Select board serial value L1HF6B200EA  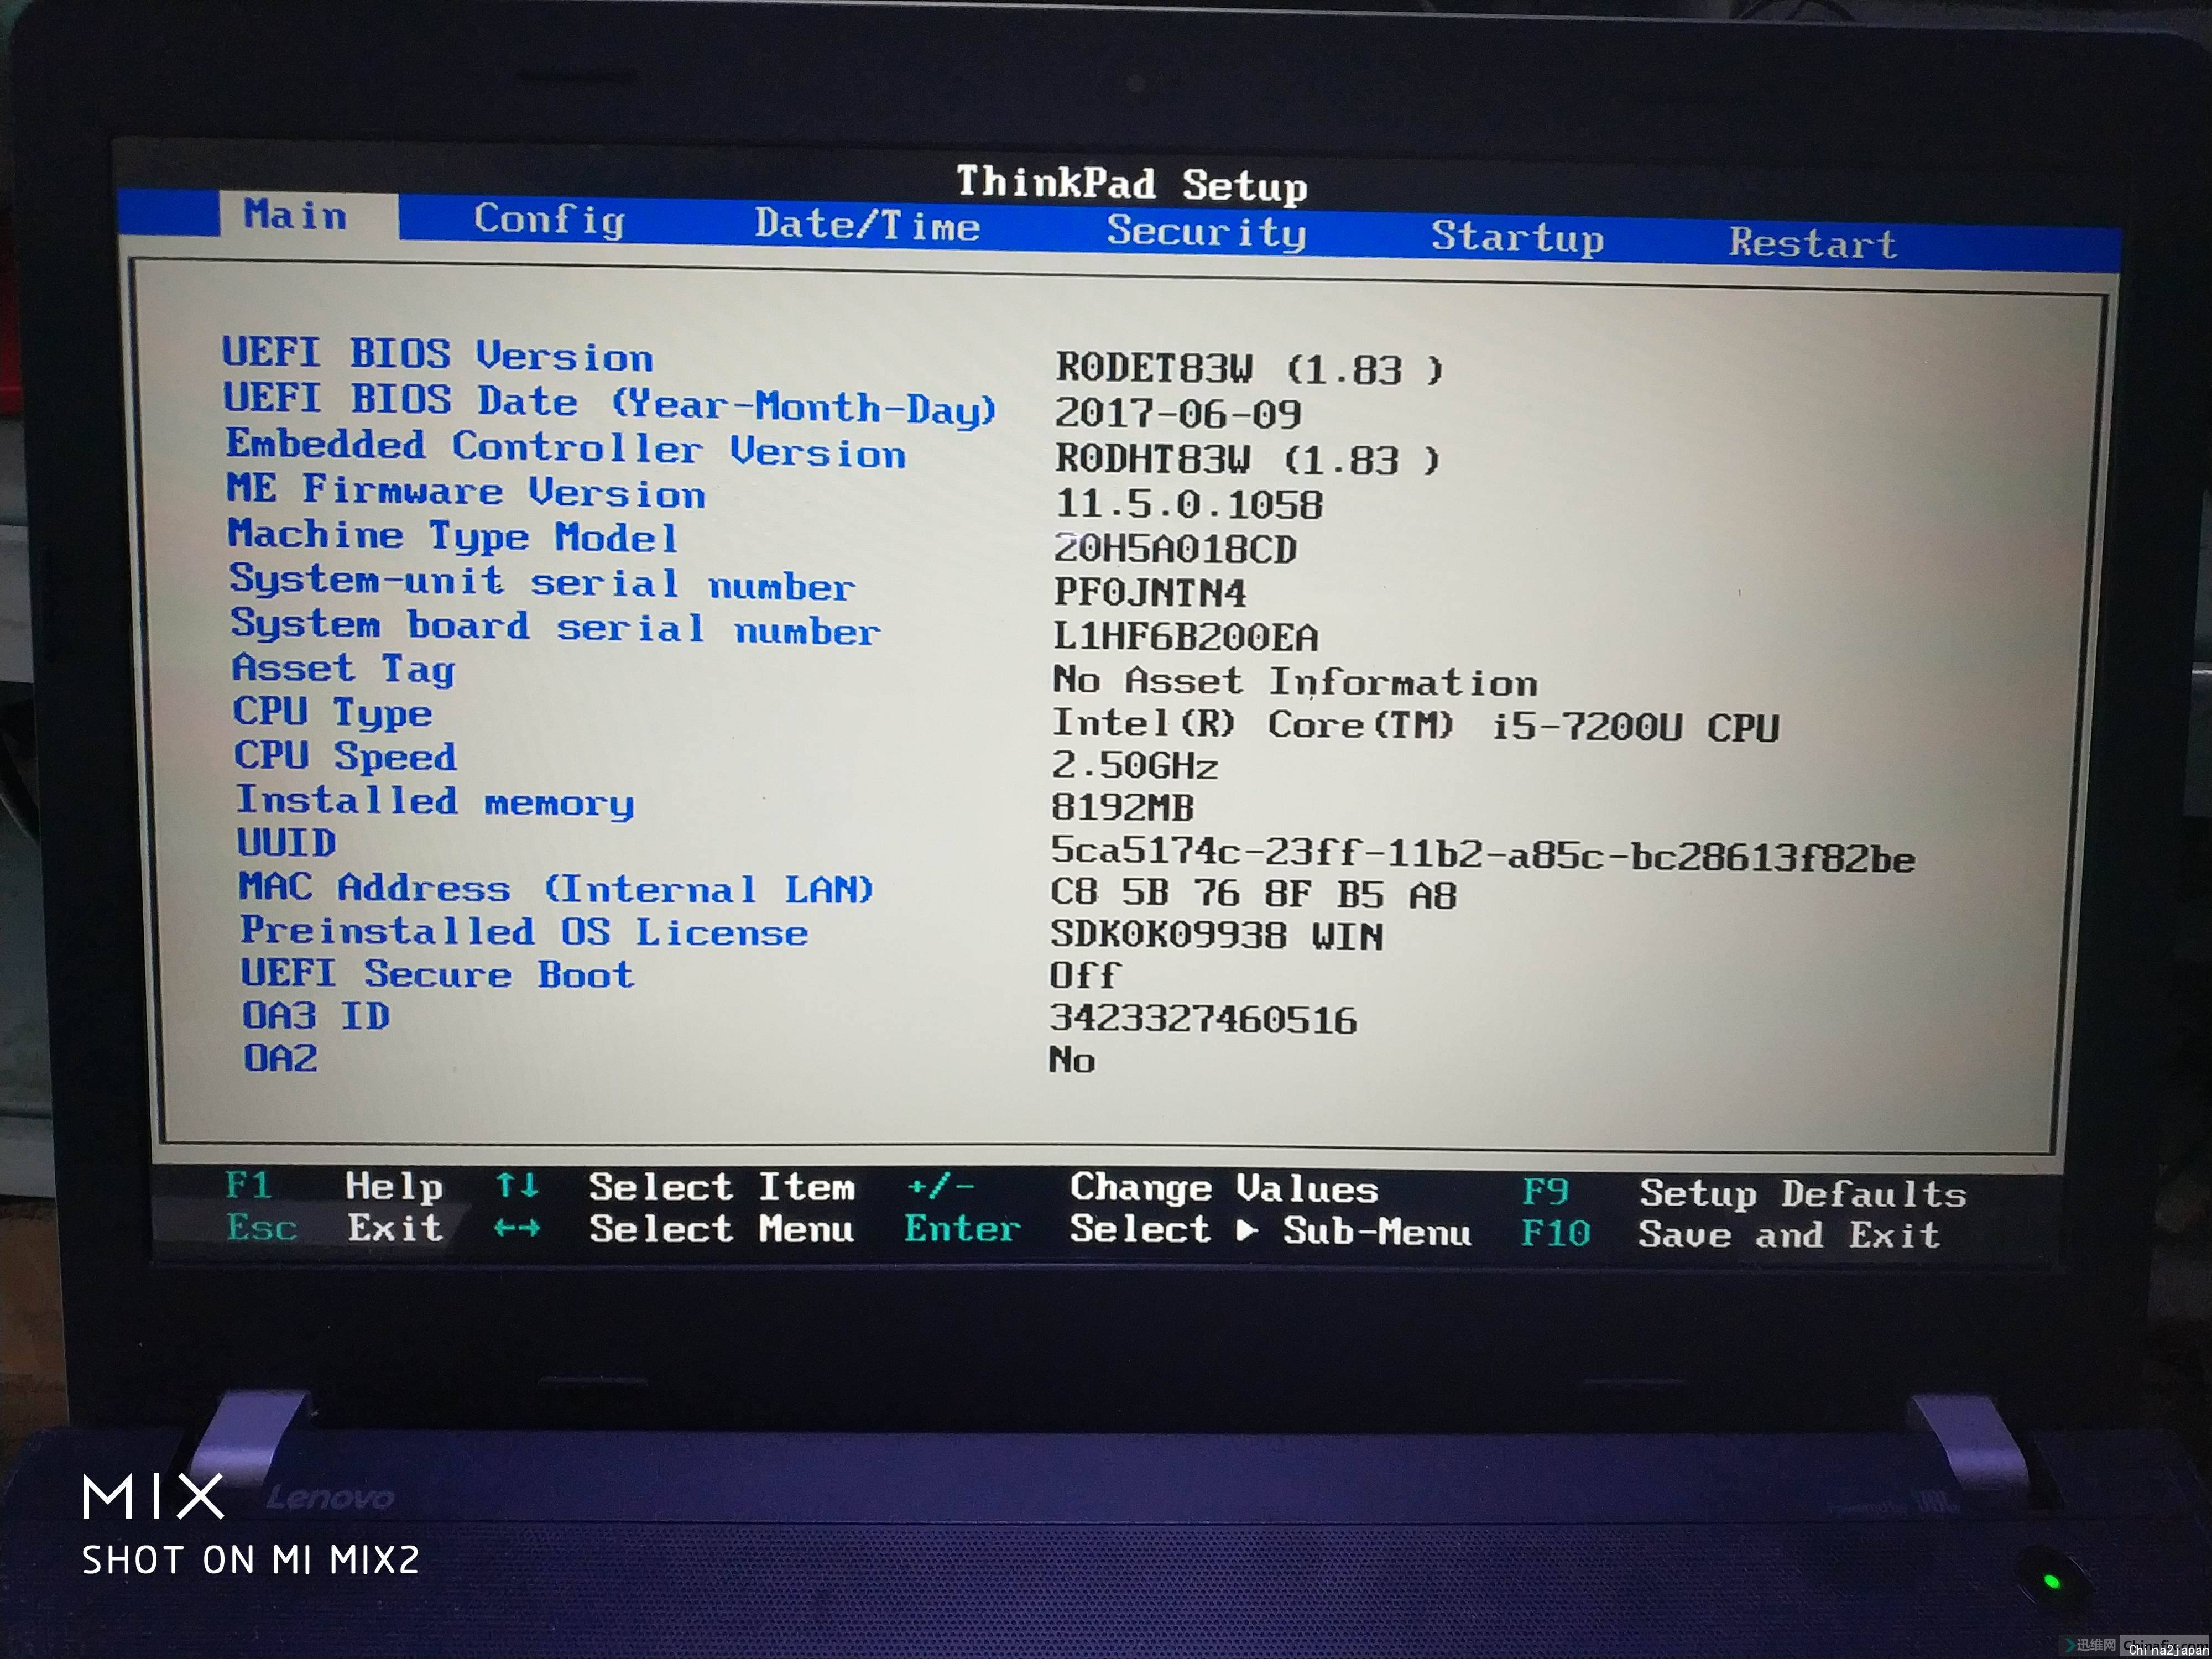click(1186, 637)
